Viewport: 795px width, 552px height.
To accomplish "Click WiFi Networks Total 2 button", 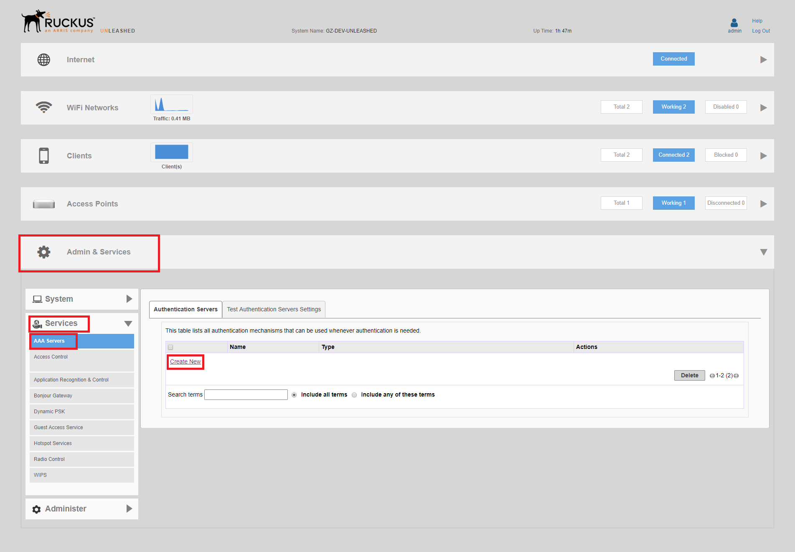I will (x=622, y=107).
